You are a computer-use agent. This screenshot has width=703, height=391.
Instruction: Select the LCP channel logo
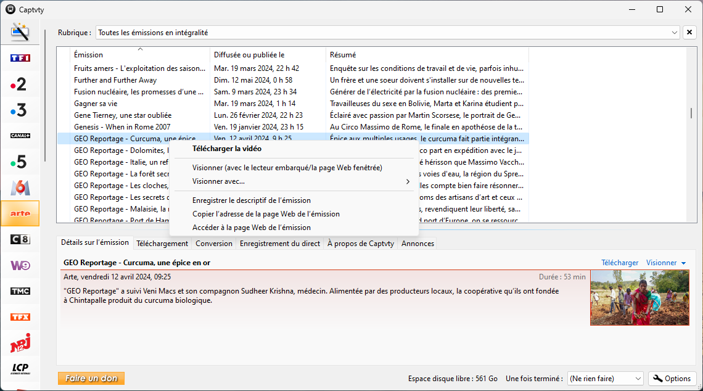20,369
